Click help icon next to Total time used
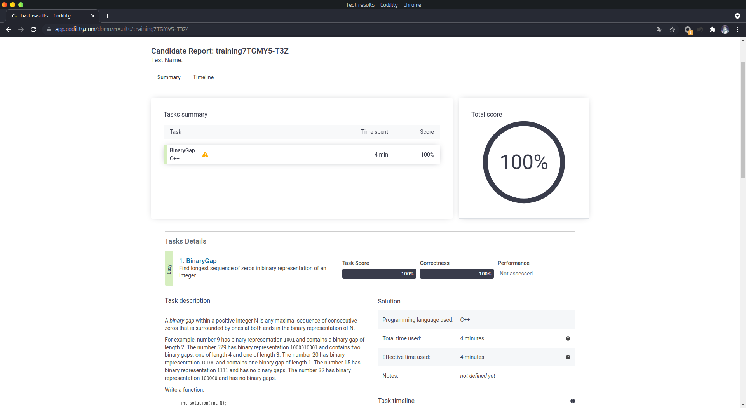 click(568, 338)
